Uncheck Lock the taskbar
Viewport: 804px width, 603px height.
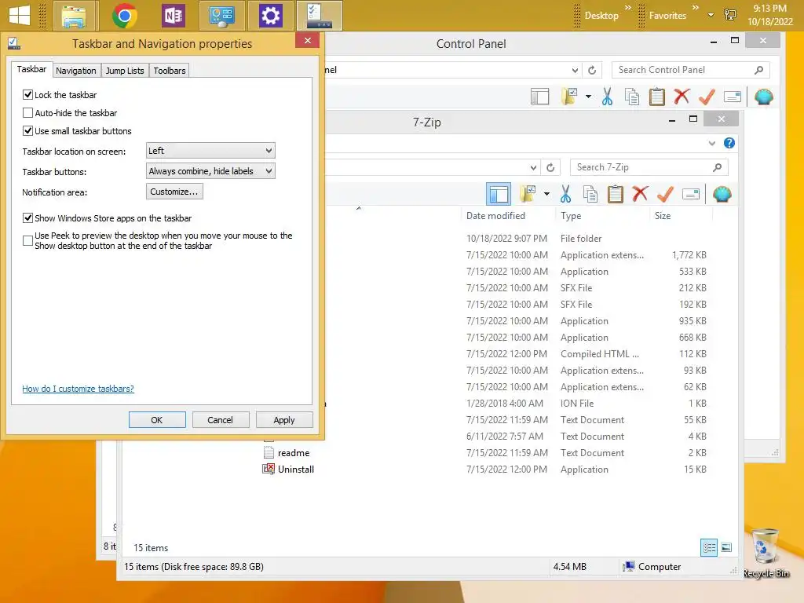(x=27, y=95)
